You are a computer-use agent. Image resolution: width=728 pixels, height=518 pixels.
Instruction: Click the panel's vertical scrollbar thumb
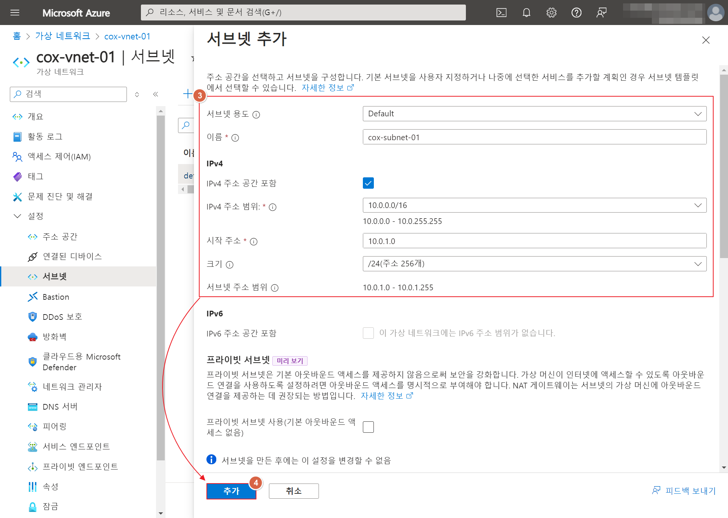coord(723,167)
